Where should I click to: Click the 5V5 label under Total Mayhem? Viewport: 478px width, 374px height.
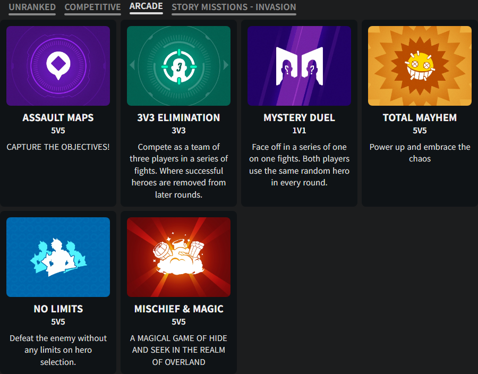point(420,131)
